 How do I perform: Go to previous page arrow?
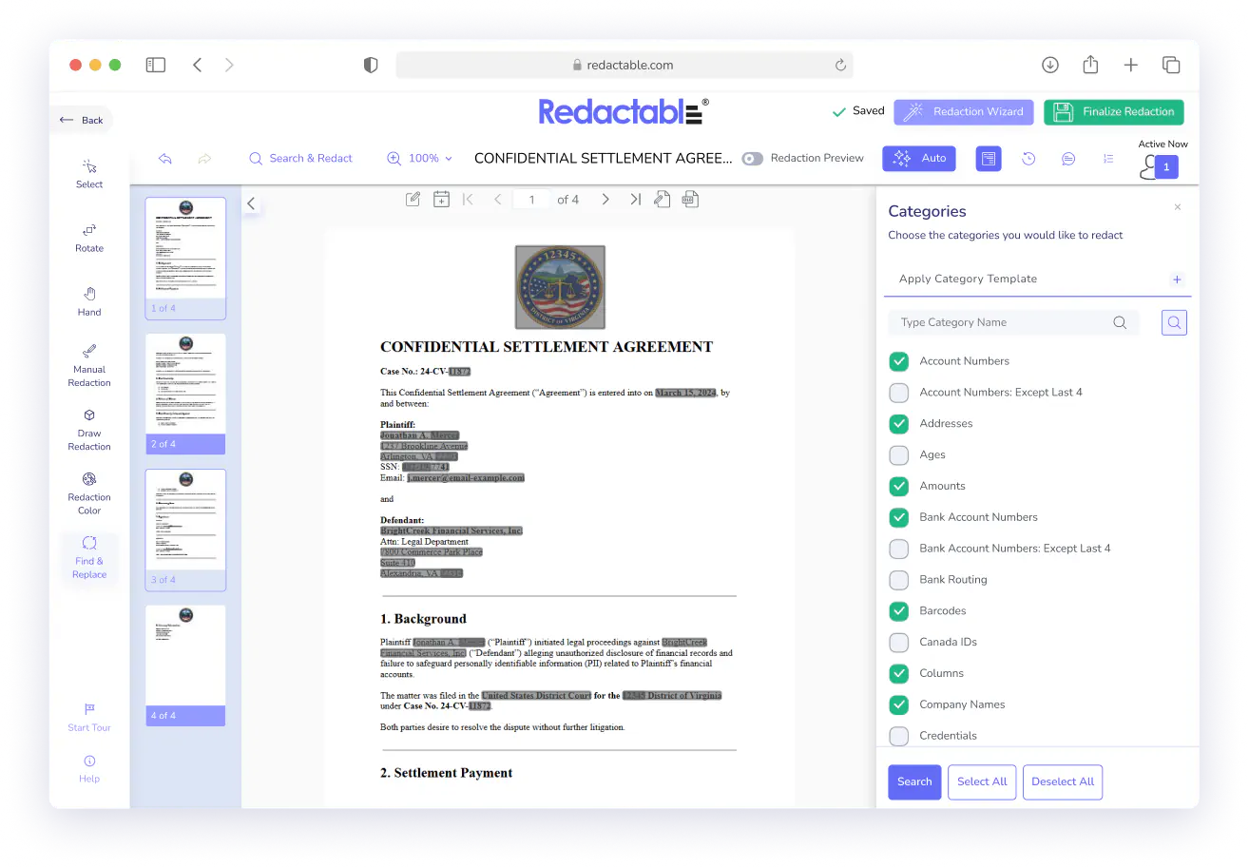(x=497, y=200)
